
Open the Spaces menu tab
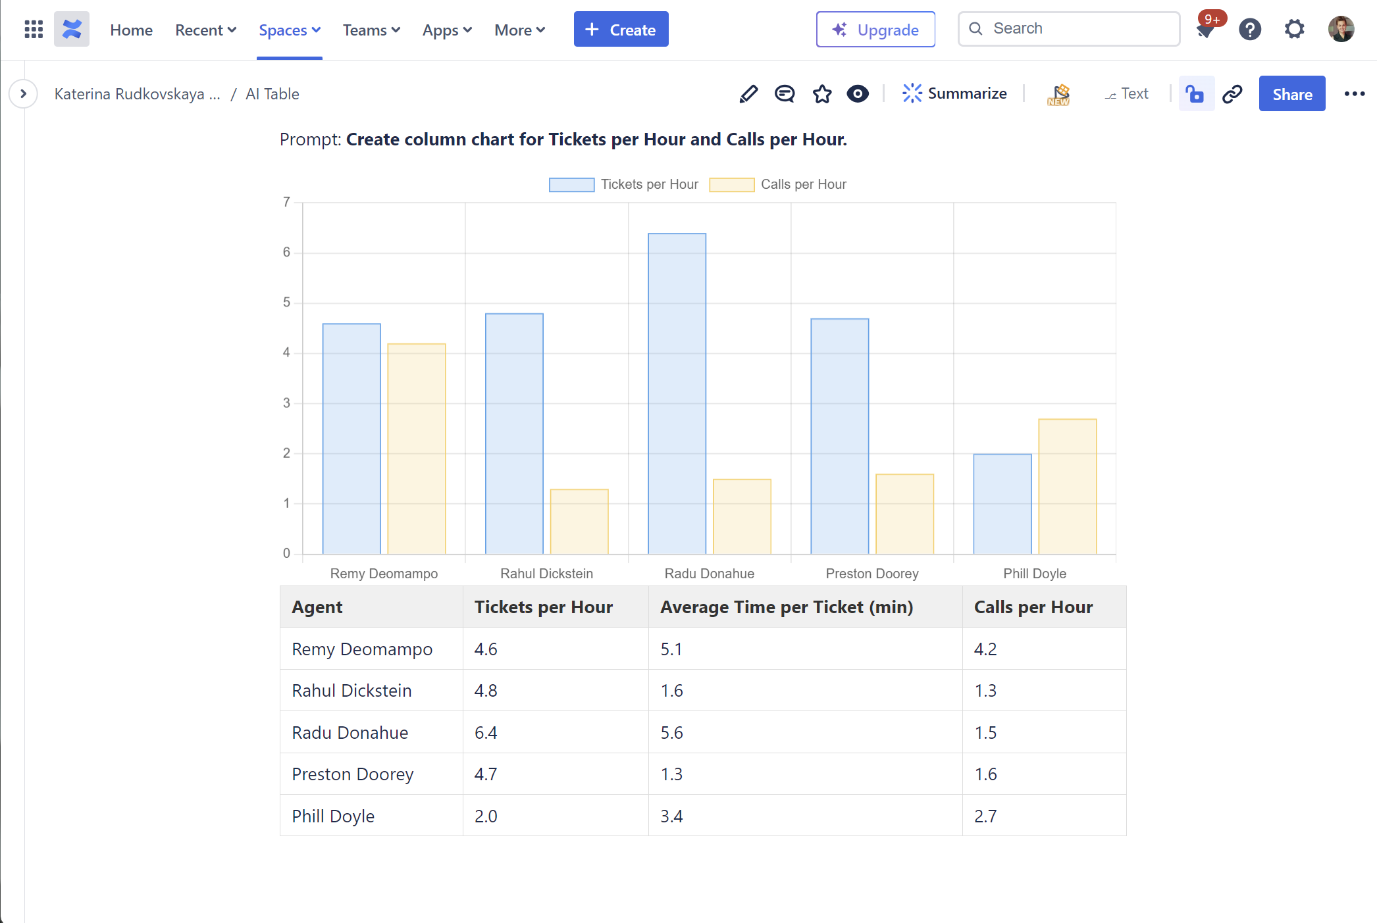(x=289, y=30)
